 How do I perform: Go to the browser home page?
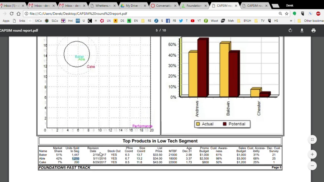point(18,14)
